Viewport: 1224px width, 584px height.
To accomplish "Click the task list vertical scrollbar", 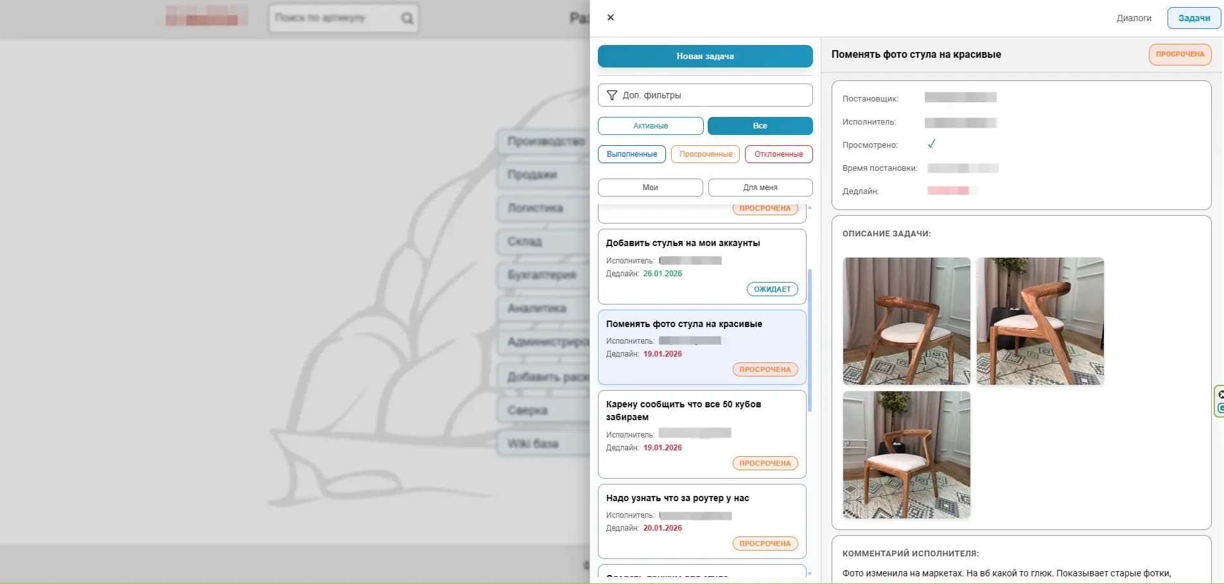I will coord(809,341).
